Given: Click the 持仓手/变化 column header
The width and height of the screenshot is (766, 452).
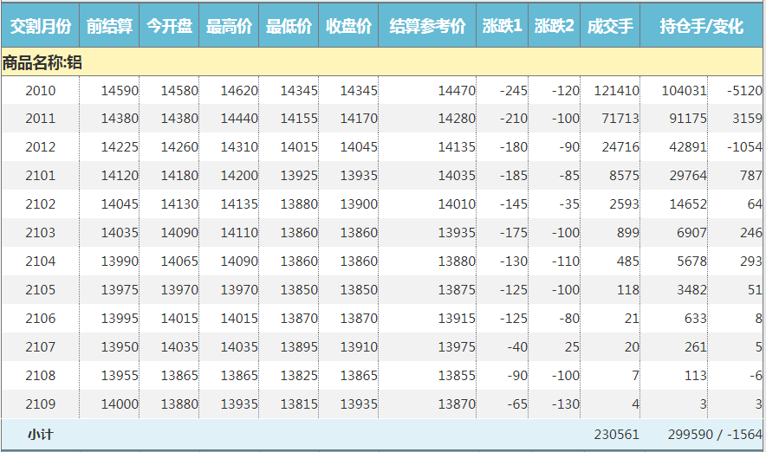Looking at the screenshot, I should pyautogui.click(x=701, y=26).
